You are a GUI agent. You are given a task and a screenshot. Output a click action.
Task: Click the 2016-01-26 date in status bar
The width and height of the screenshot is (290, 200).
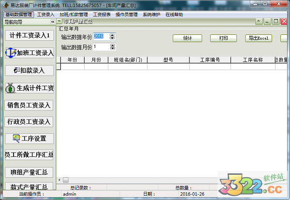(x=192, y=194)
